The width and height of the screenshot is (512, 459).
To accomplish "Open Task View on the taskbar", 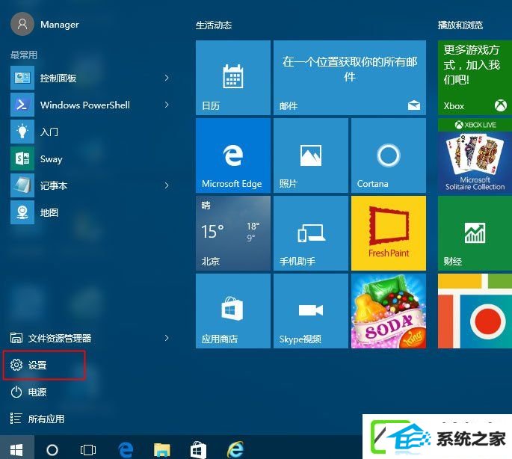I will point(88,450).
